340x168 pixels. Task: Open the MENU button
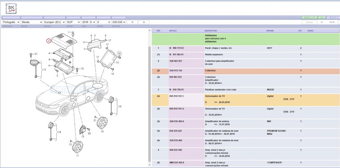pos(334,18)
